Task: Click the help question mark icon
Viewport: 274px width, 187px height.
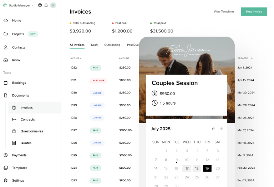Action: (40, 5)
